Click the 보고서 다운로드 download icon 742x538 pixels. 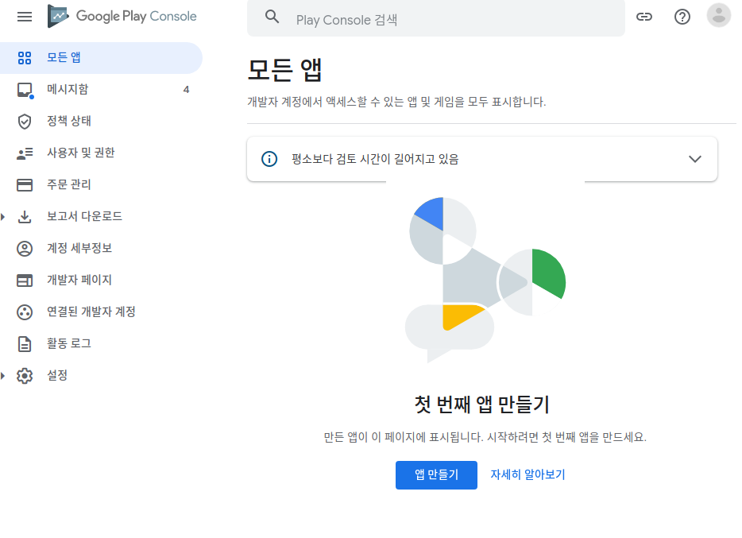[x=25, y=217]
